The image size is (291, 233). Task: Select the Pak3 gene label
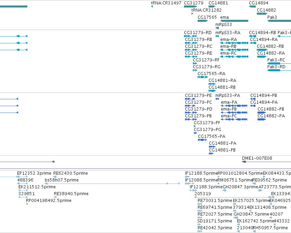point(272,17)
